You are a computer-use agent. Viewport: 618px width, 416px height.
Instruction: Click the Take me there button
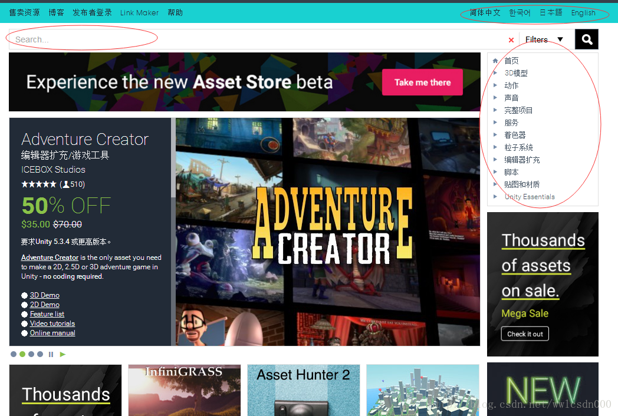click(422, 82)
